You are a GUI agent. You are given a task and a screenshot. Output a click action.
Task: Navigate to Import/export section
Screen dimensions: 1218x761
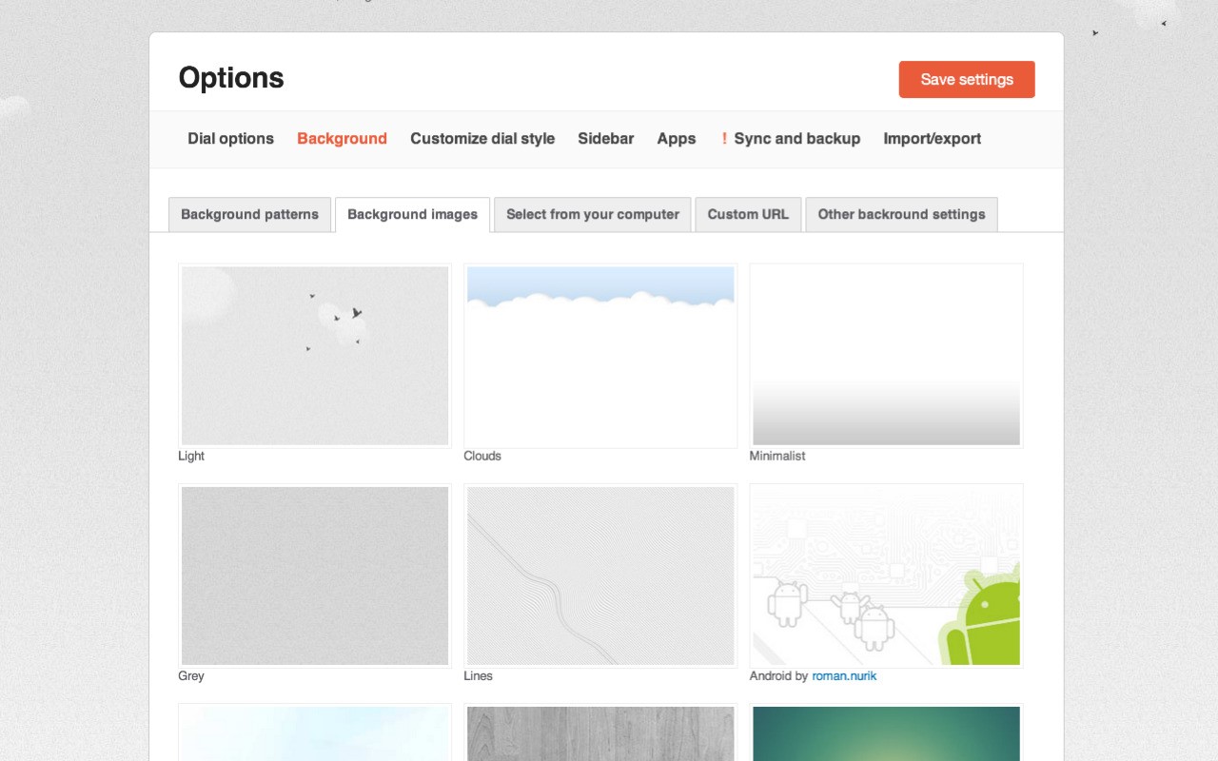[x=932, y=139]
